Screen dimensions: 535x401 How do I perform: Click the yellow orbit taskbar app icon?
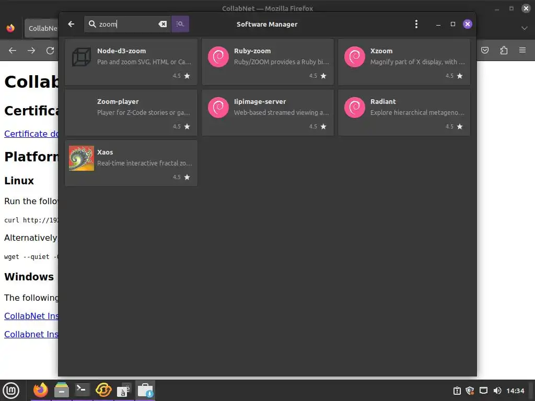(x=103, y=390)
